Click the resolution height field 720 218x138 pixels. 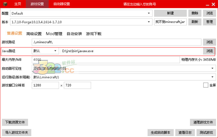point(78,85)
